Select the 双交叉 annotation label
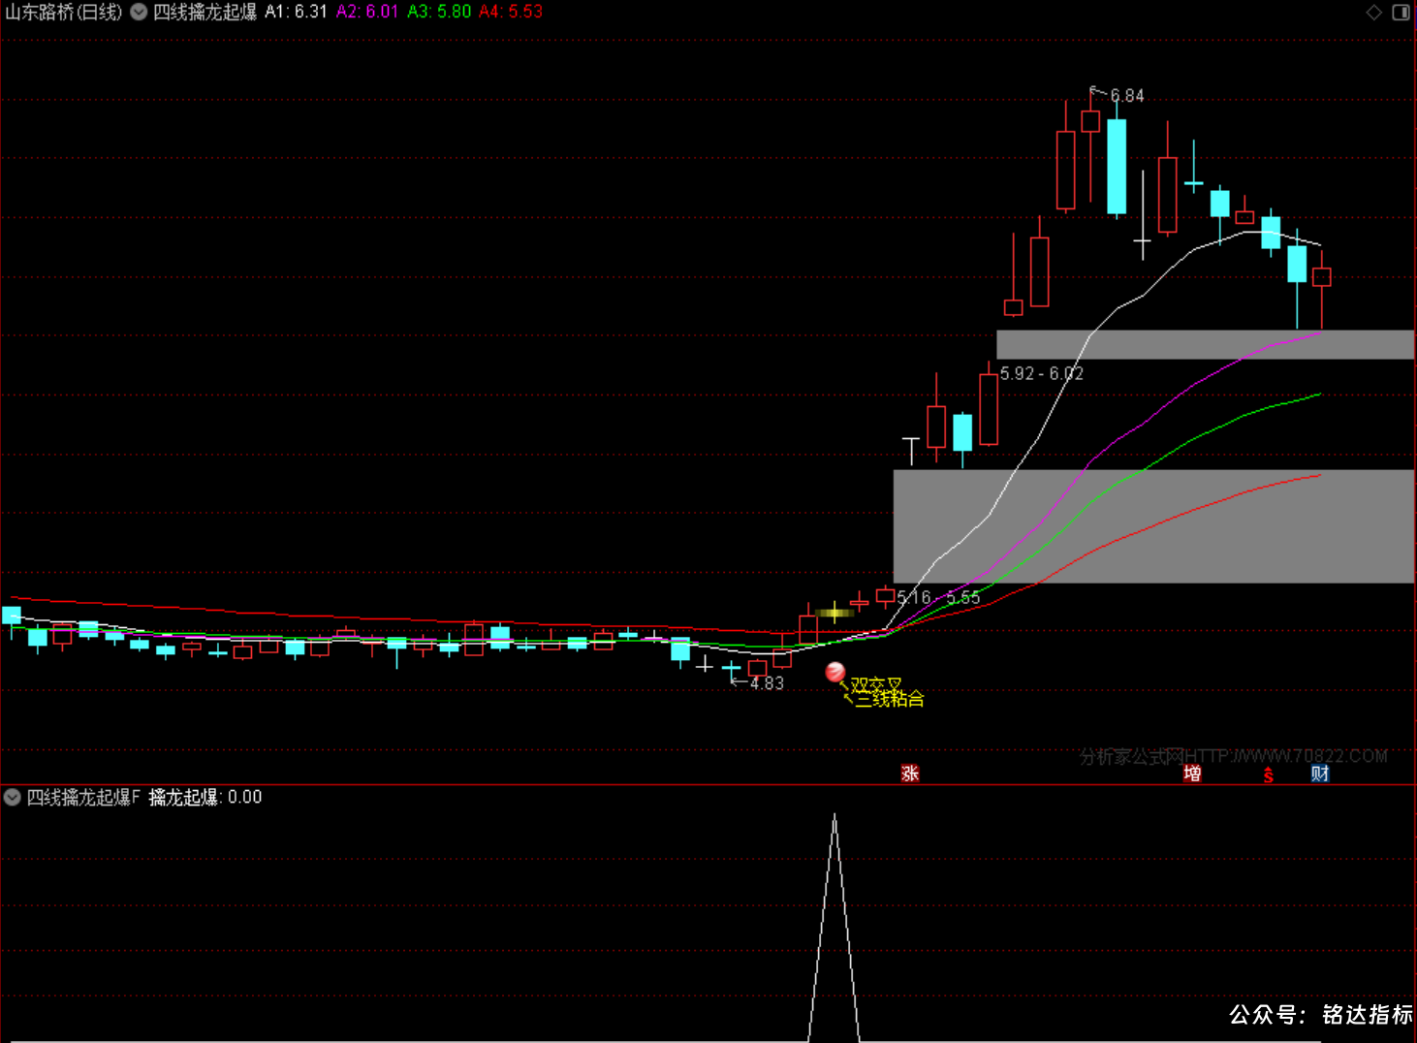The width and height of the screenshot is (1417, 1043). [876, 685]
